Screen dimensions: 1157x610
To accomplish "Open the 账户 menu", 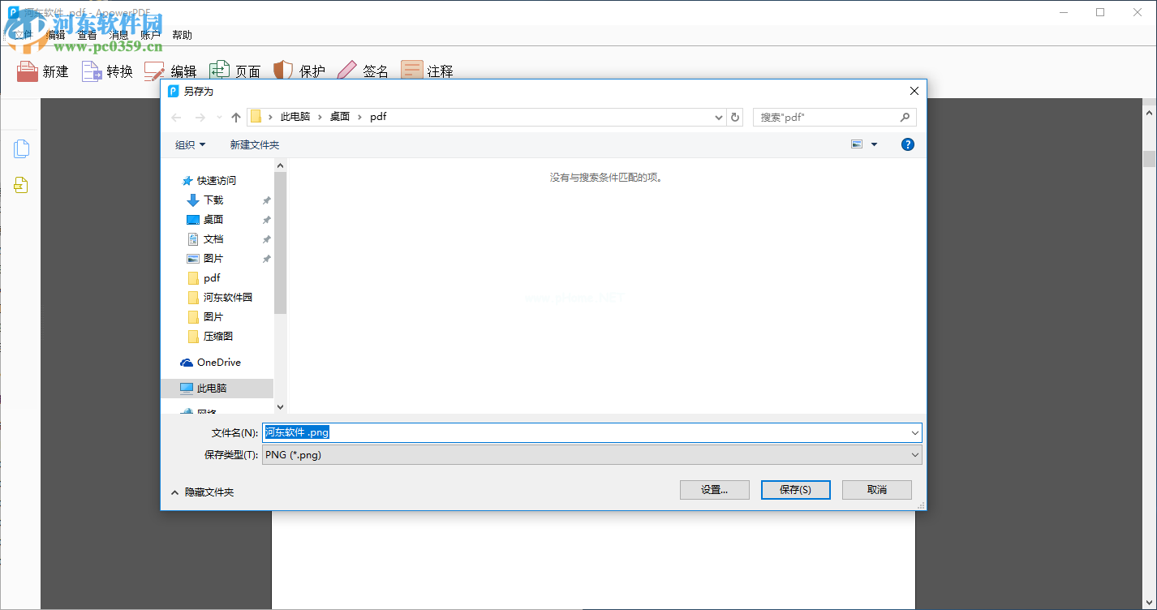I will 150,35.
